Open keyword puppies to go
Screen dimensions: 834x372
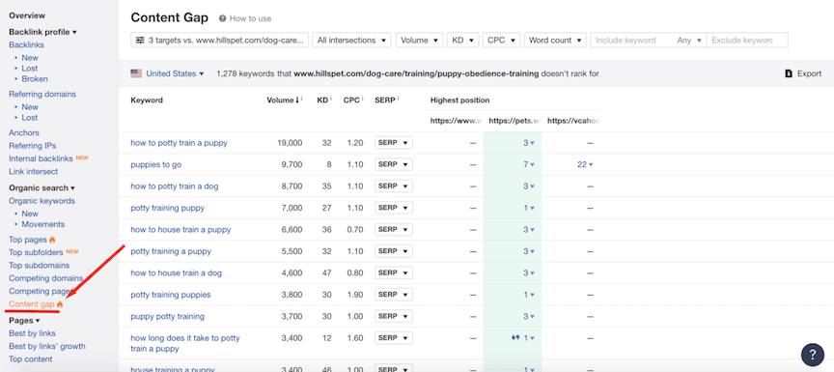[155, 164]
